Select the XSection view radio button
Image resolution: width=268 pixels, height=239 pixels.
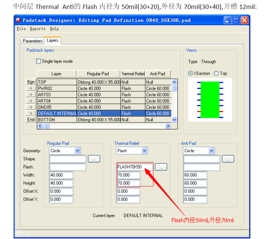pyautogui.click(x=190, y=73)
